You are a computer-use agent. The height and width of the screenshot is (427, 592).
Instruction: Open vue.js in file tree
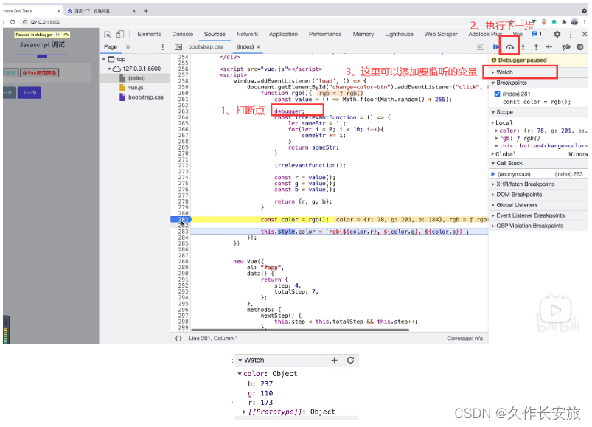tap(136, 88)
